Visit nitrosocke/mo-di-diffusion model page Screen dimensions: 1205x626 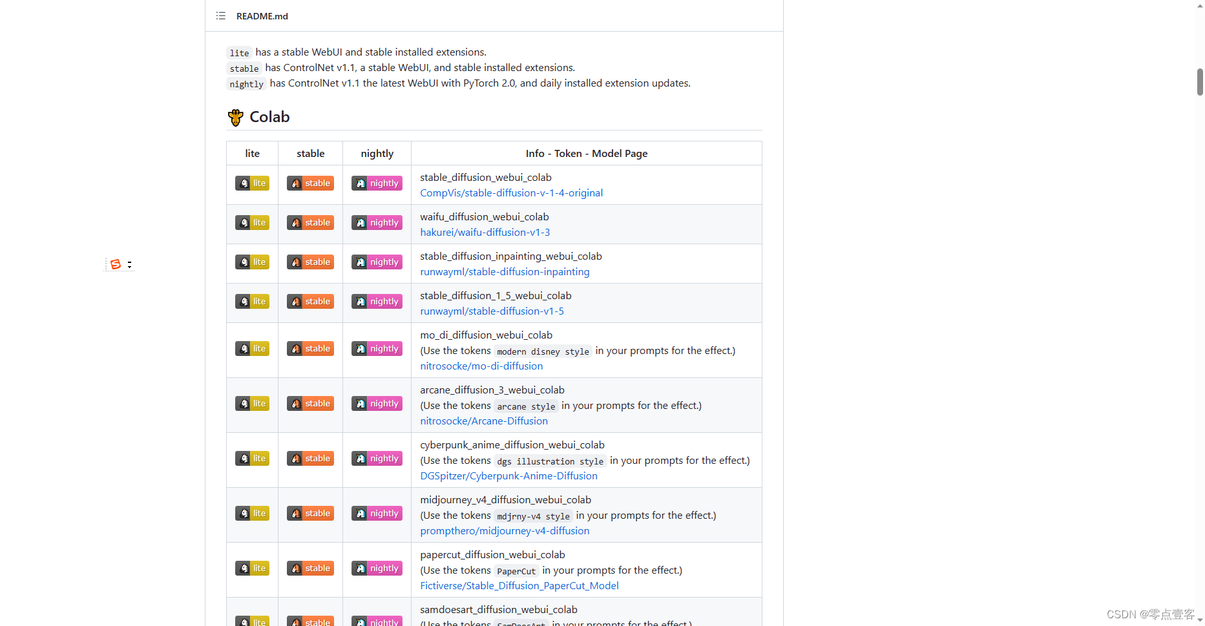point(481,366)
